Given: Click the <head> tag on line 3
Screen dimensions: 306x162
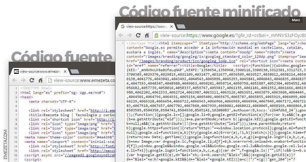Looking at the screenshot, I should coord(26,97).
